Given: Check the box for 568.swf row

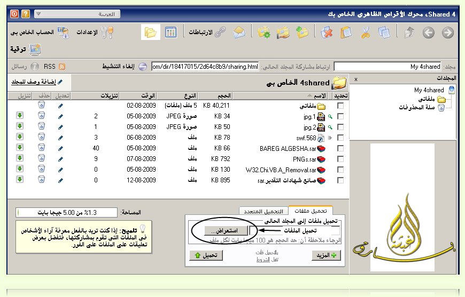Looking at the screenshot, I should [x=340, y=138].
